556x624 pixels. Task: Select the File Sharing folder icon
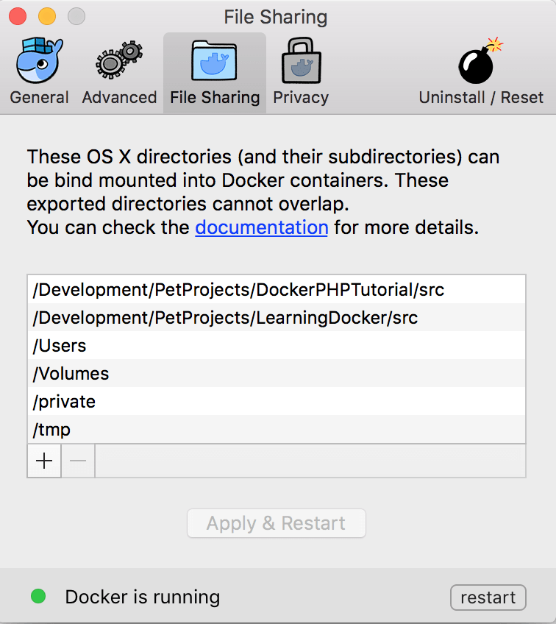point(214,60)
